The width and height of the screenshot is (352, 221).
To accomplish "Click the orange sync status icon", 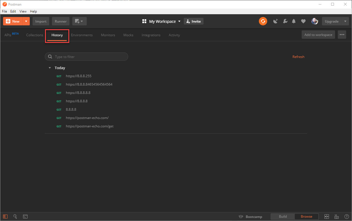I will click(263, 21).
